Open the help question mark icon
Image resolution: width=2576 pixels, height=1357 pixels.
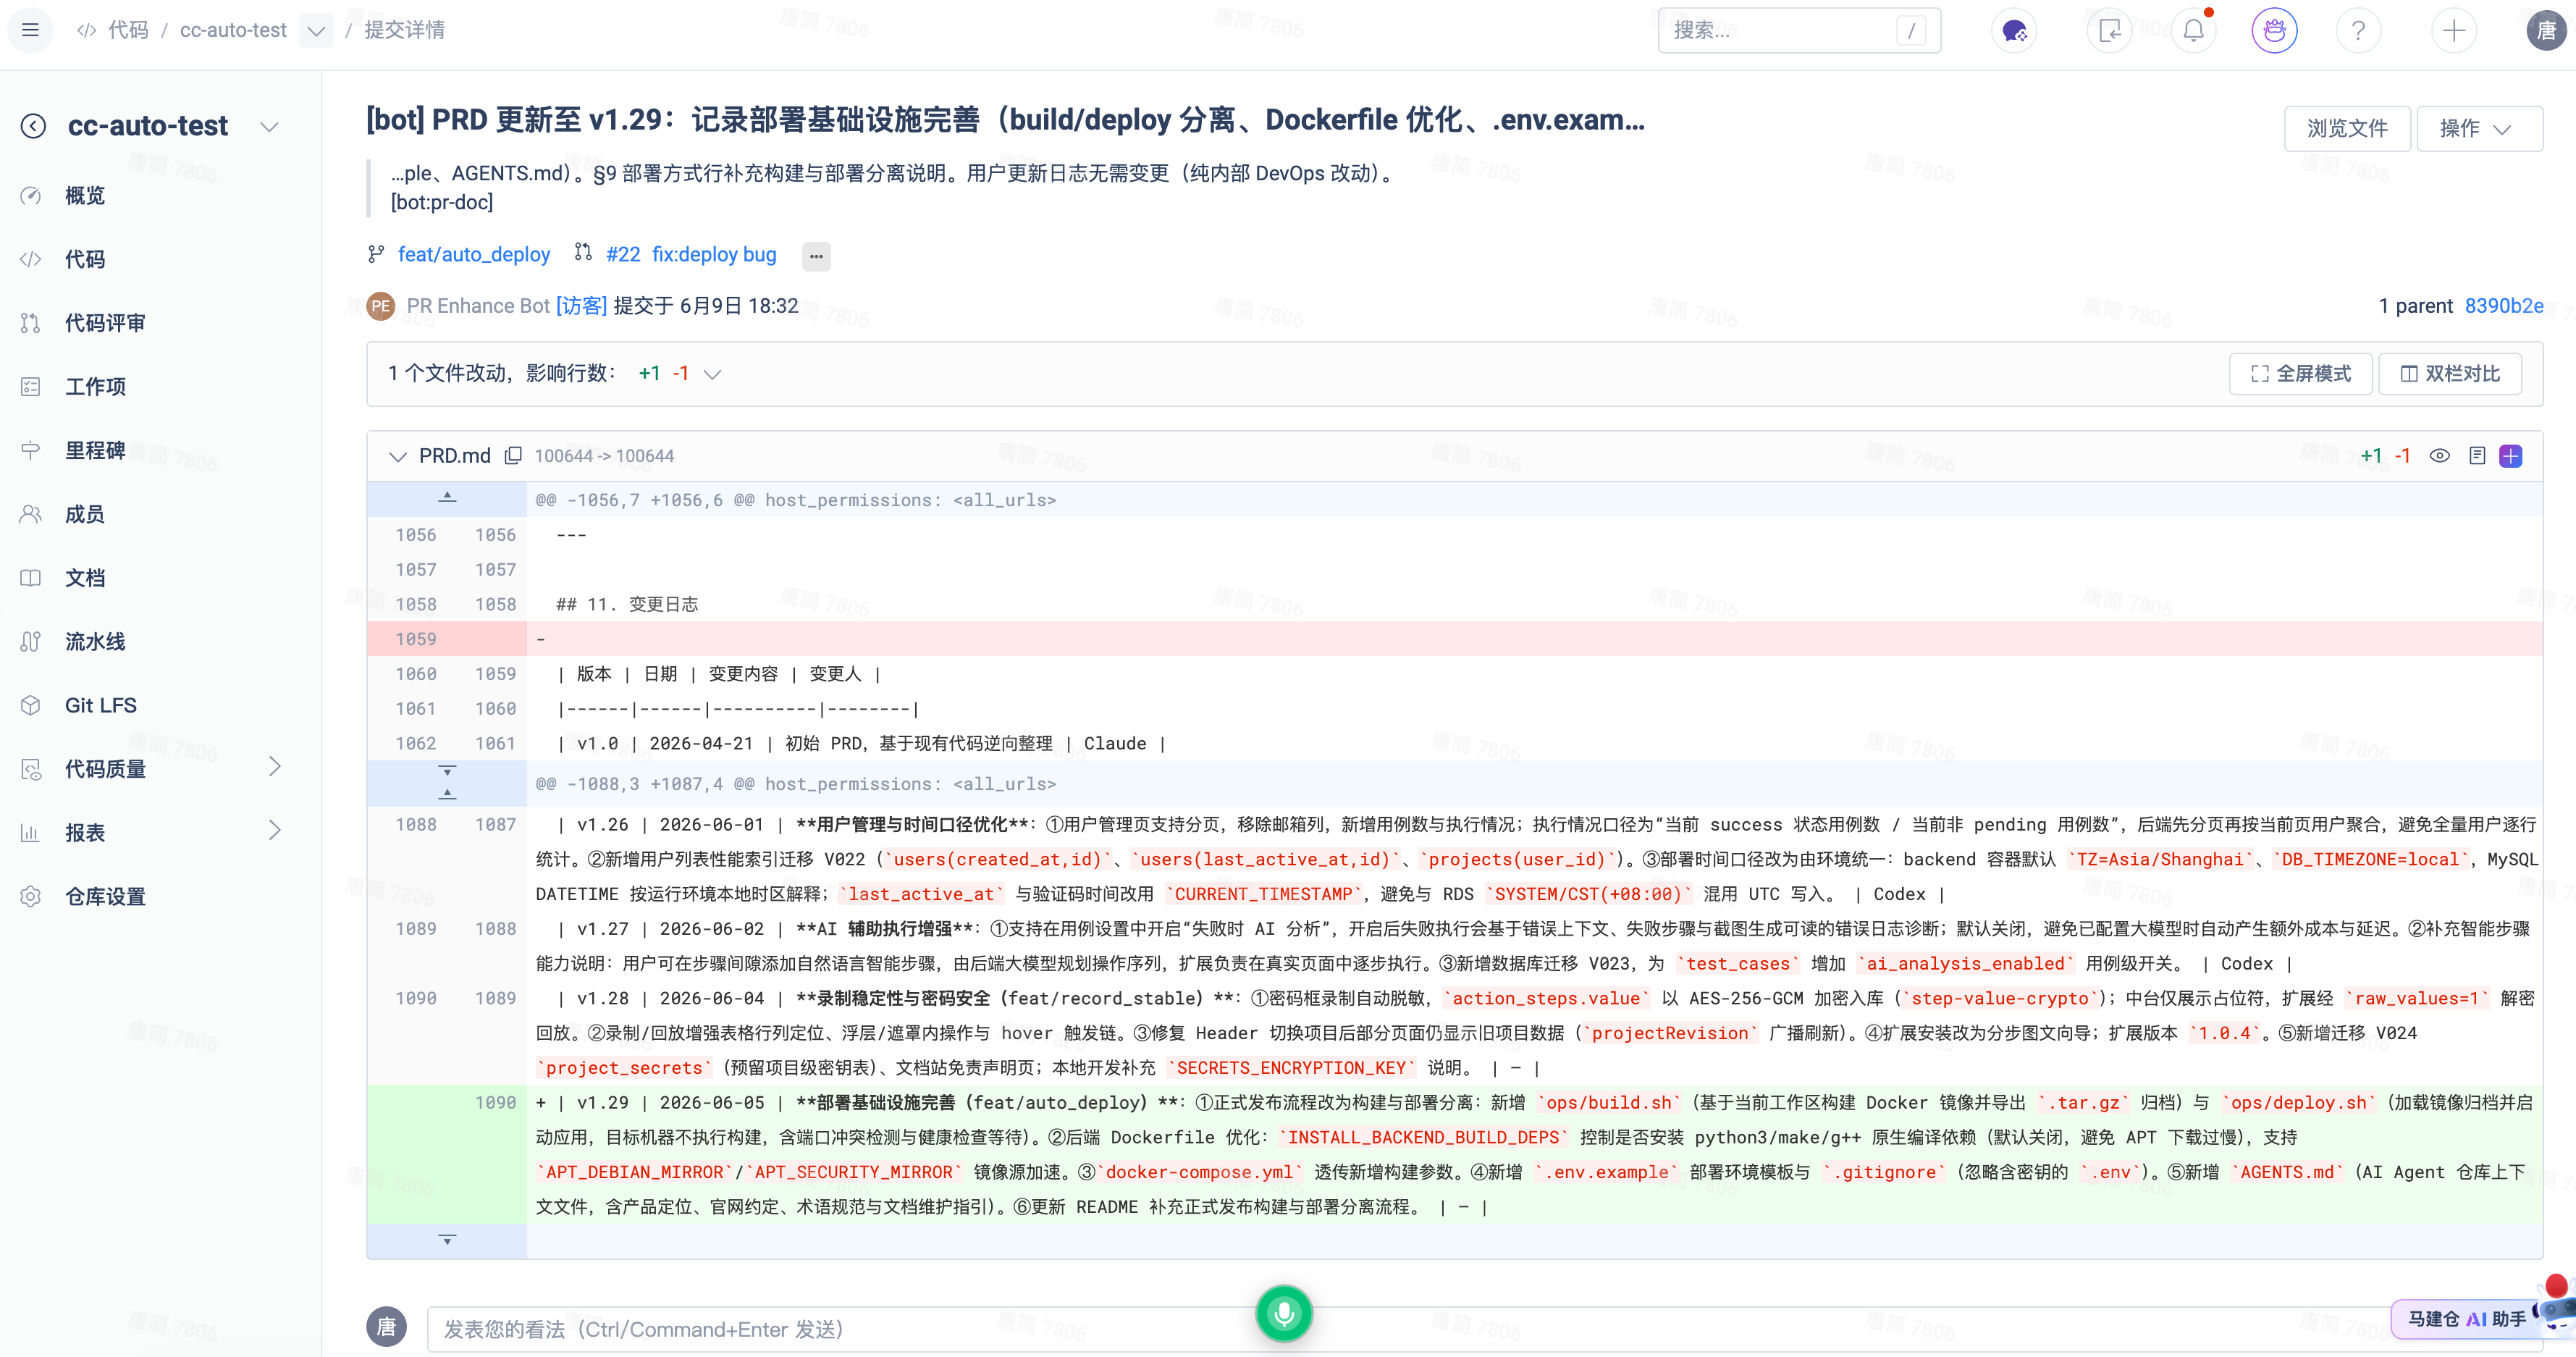coord(2358,31)
